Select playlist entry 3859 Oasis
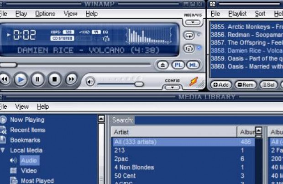Image resolution: width=283 pixels, height=184 pixels. click(x=246, y=58)
